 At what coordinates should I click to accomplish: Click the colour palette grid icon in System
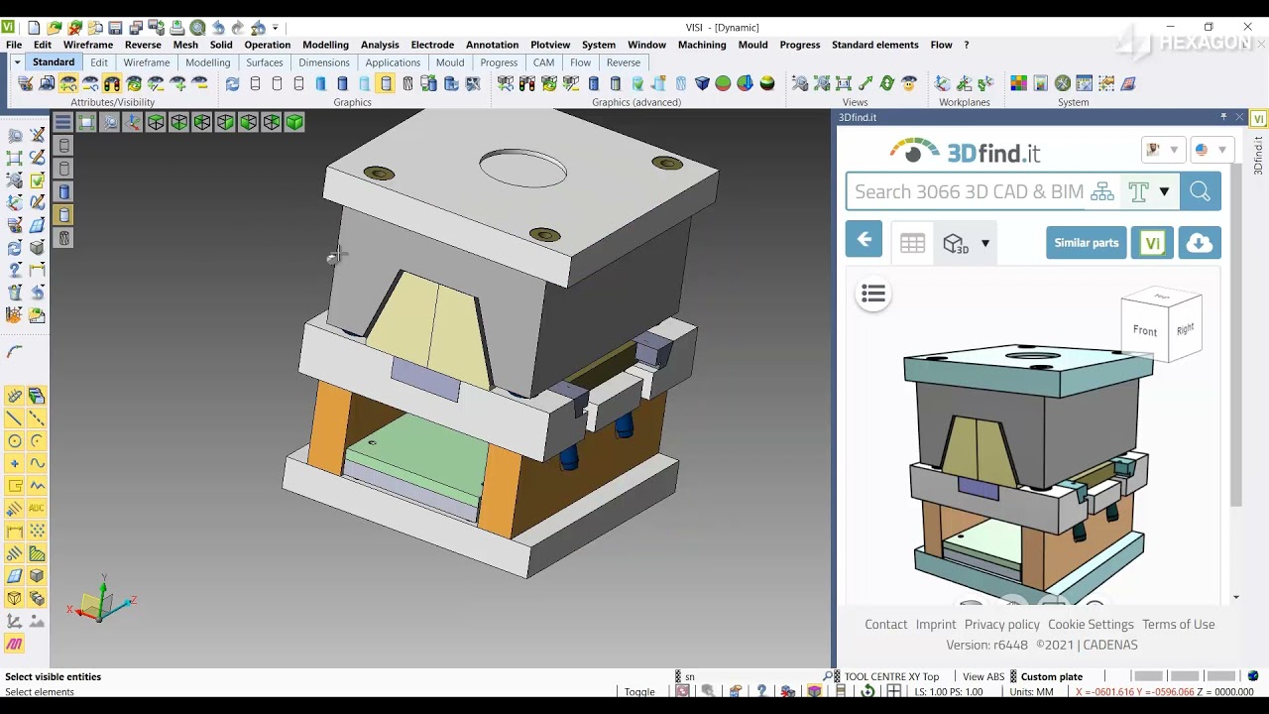(1018, 84)
